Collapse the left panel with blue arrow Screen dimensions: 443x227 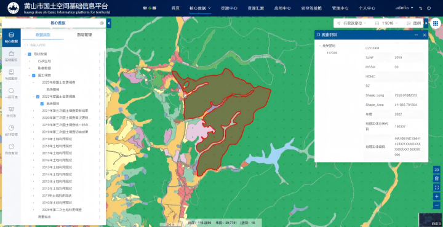point(109,23)
